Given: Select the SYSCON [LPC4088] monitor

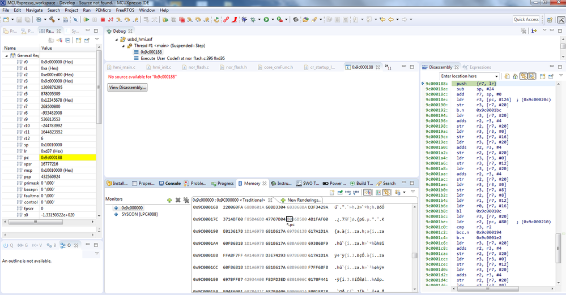Looking at the screenshot, I should pyautogui.click(x=139, y=214).
